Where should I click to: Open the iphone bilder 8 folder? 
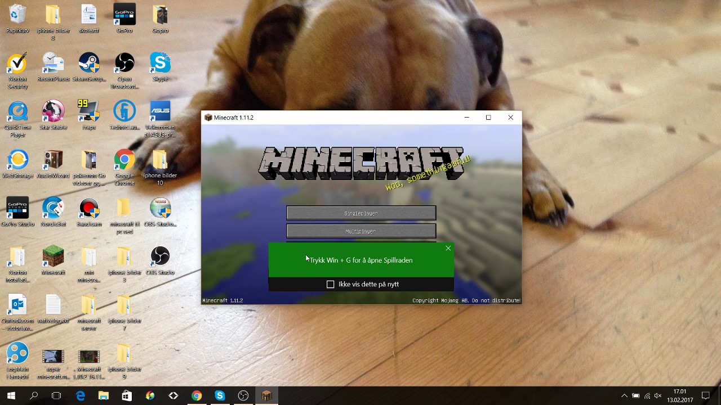[54, 22]
